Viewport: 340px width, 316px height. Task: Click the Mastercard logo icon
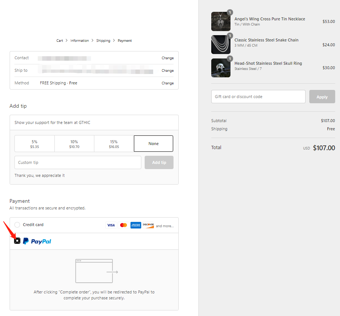(124, 225)
